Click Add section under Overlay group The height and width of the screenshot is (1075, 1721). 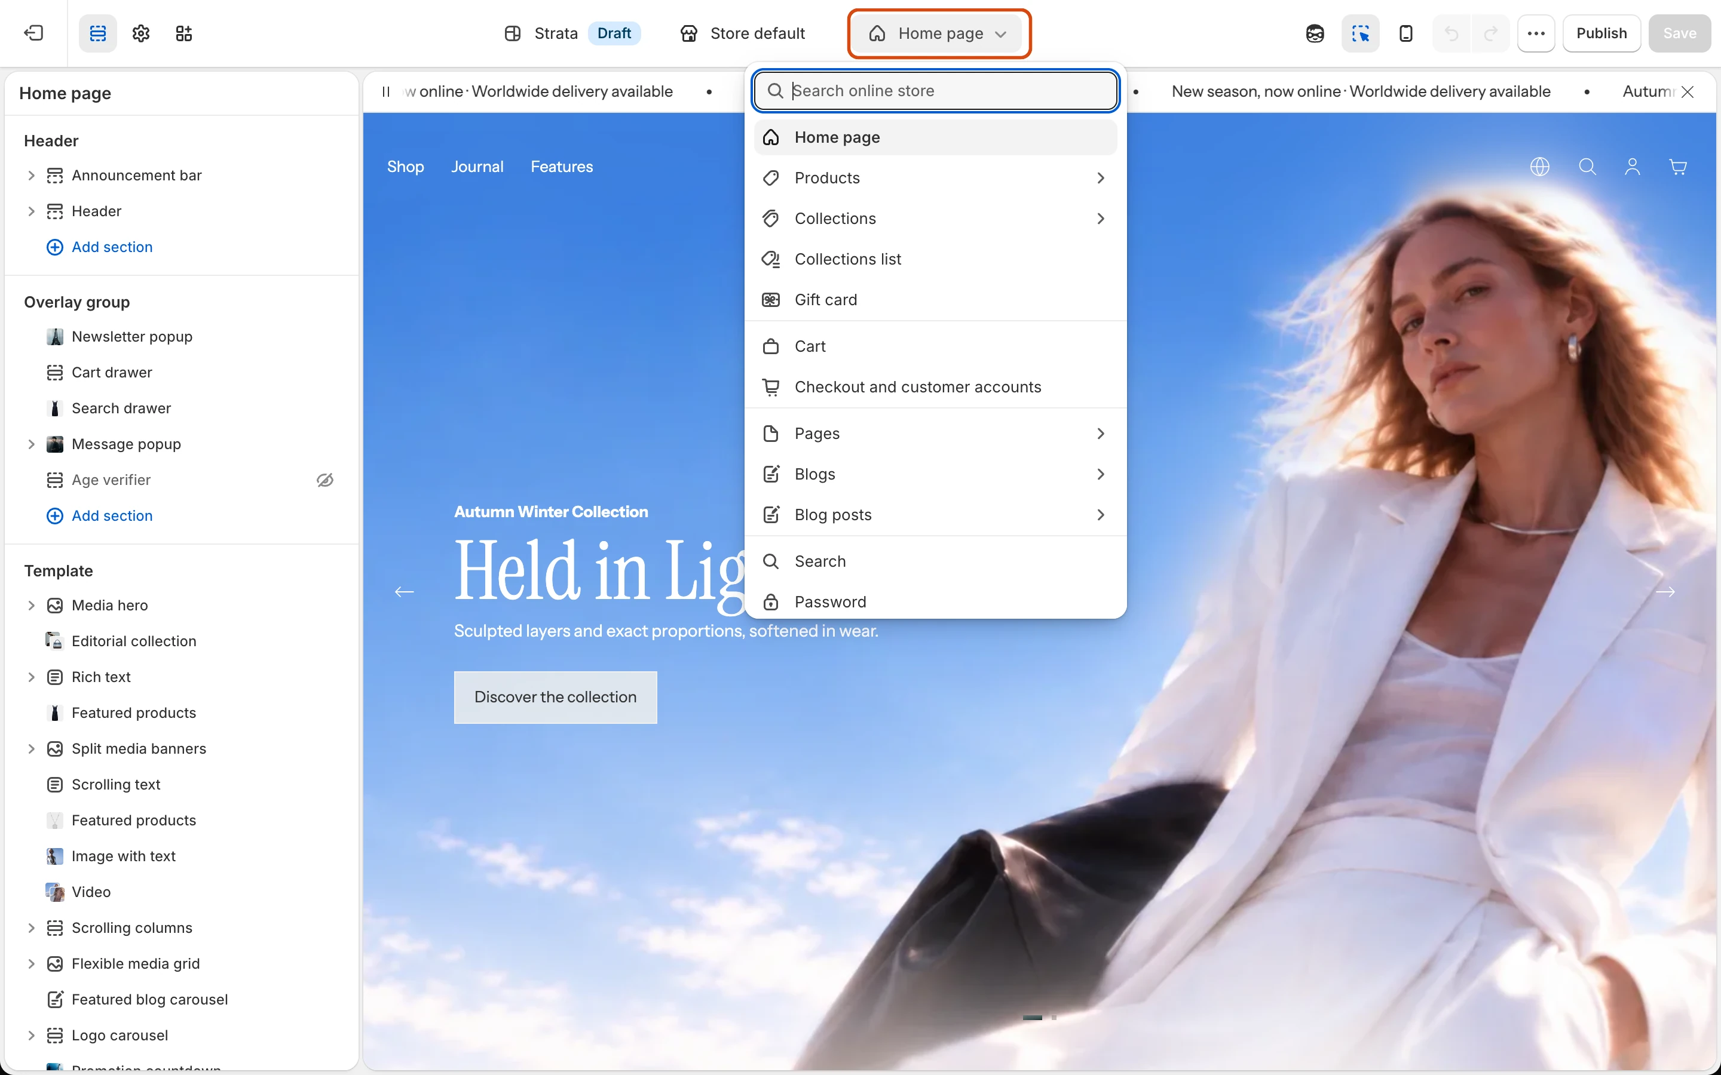[100, 515]
